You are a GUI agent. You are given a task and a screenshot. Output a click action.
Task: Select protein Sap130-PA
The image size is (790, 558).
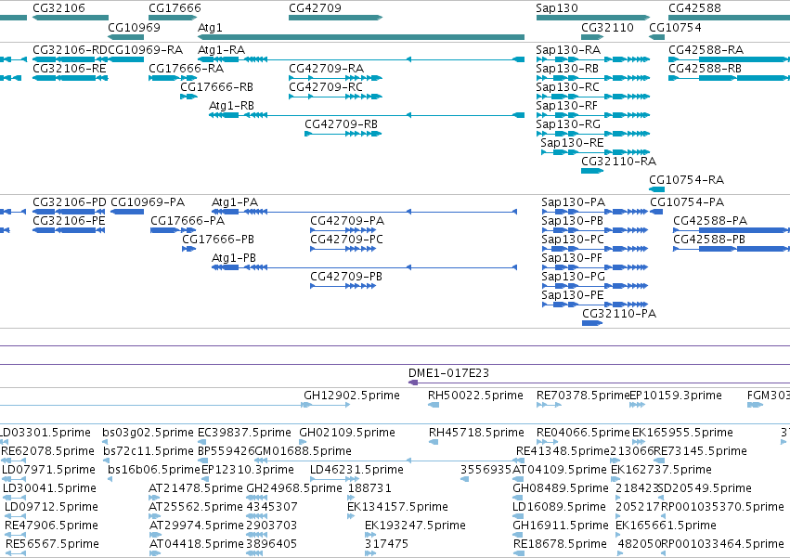tap(594, 212)
